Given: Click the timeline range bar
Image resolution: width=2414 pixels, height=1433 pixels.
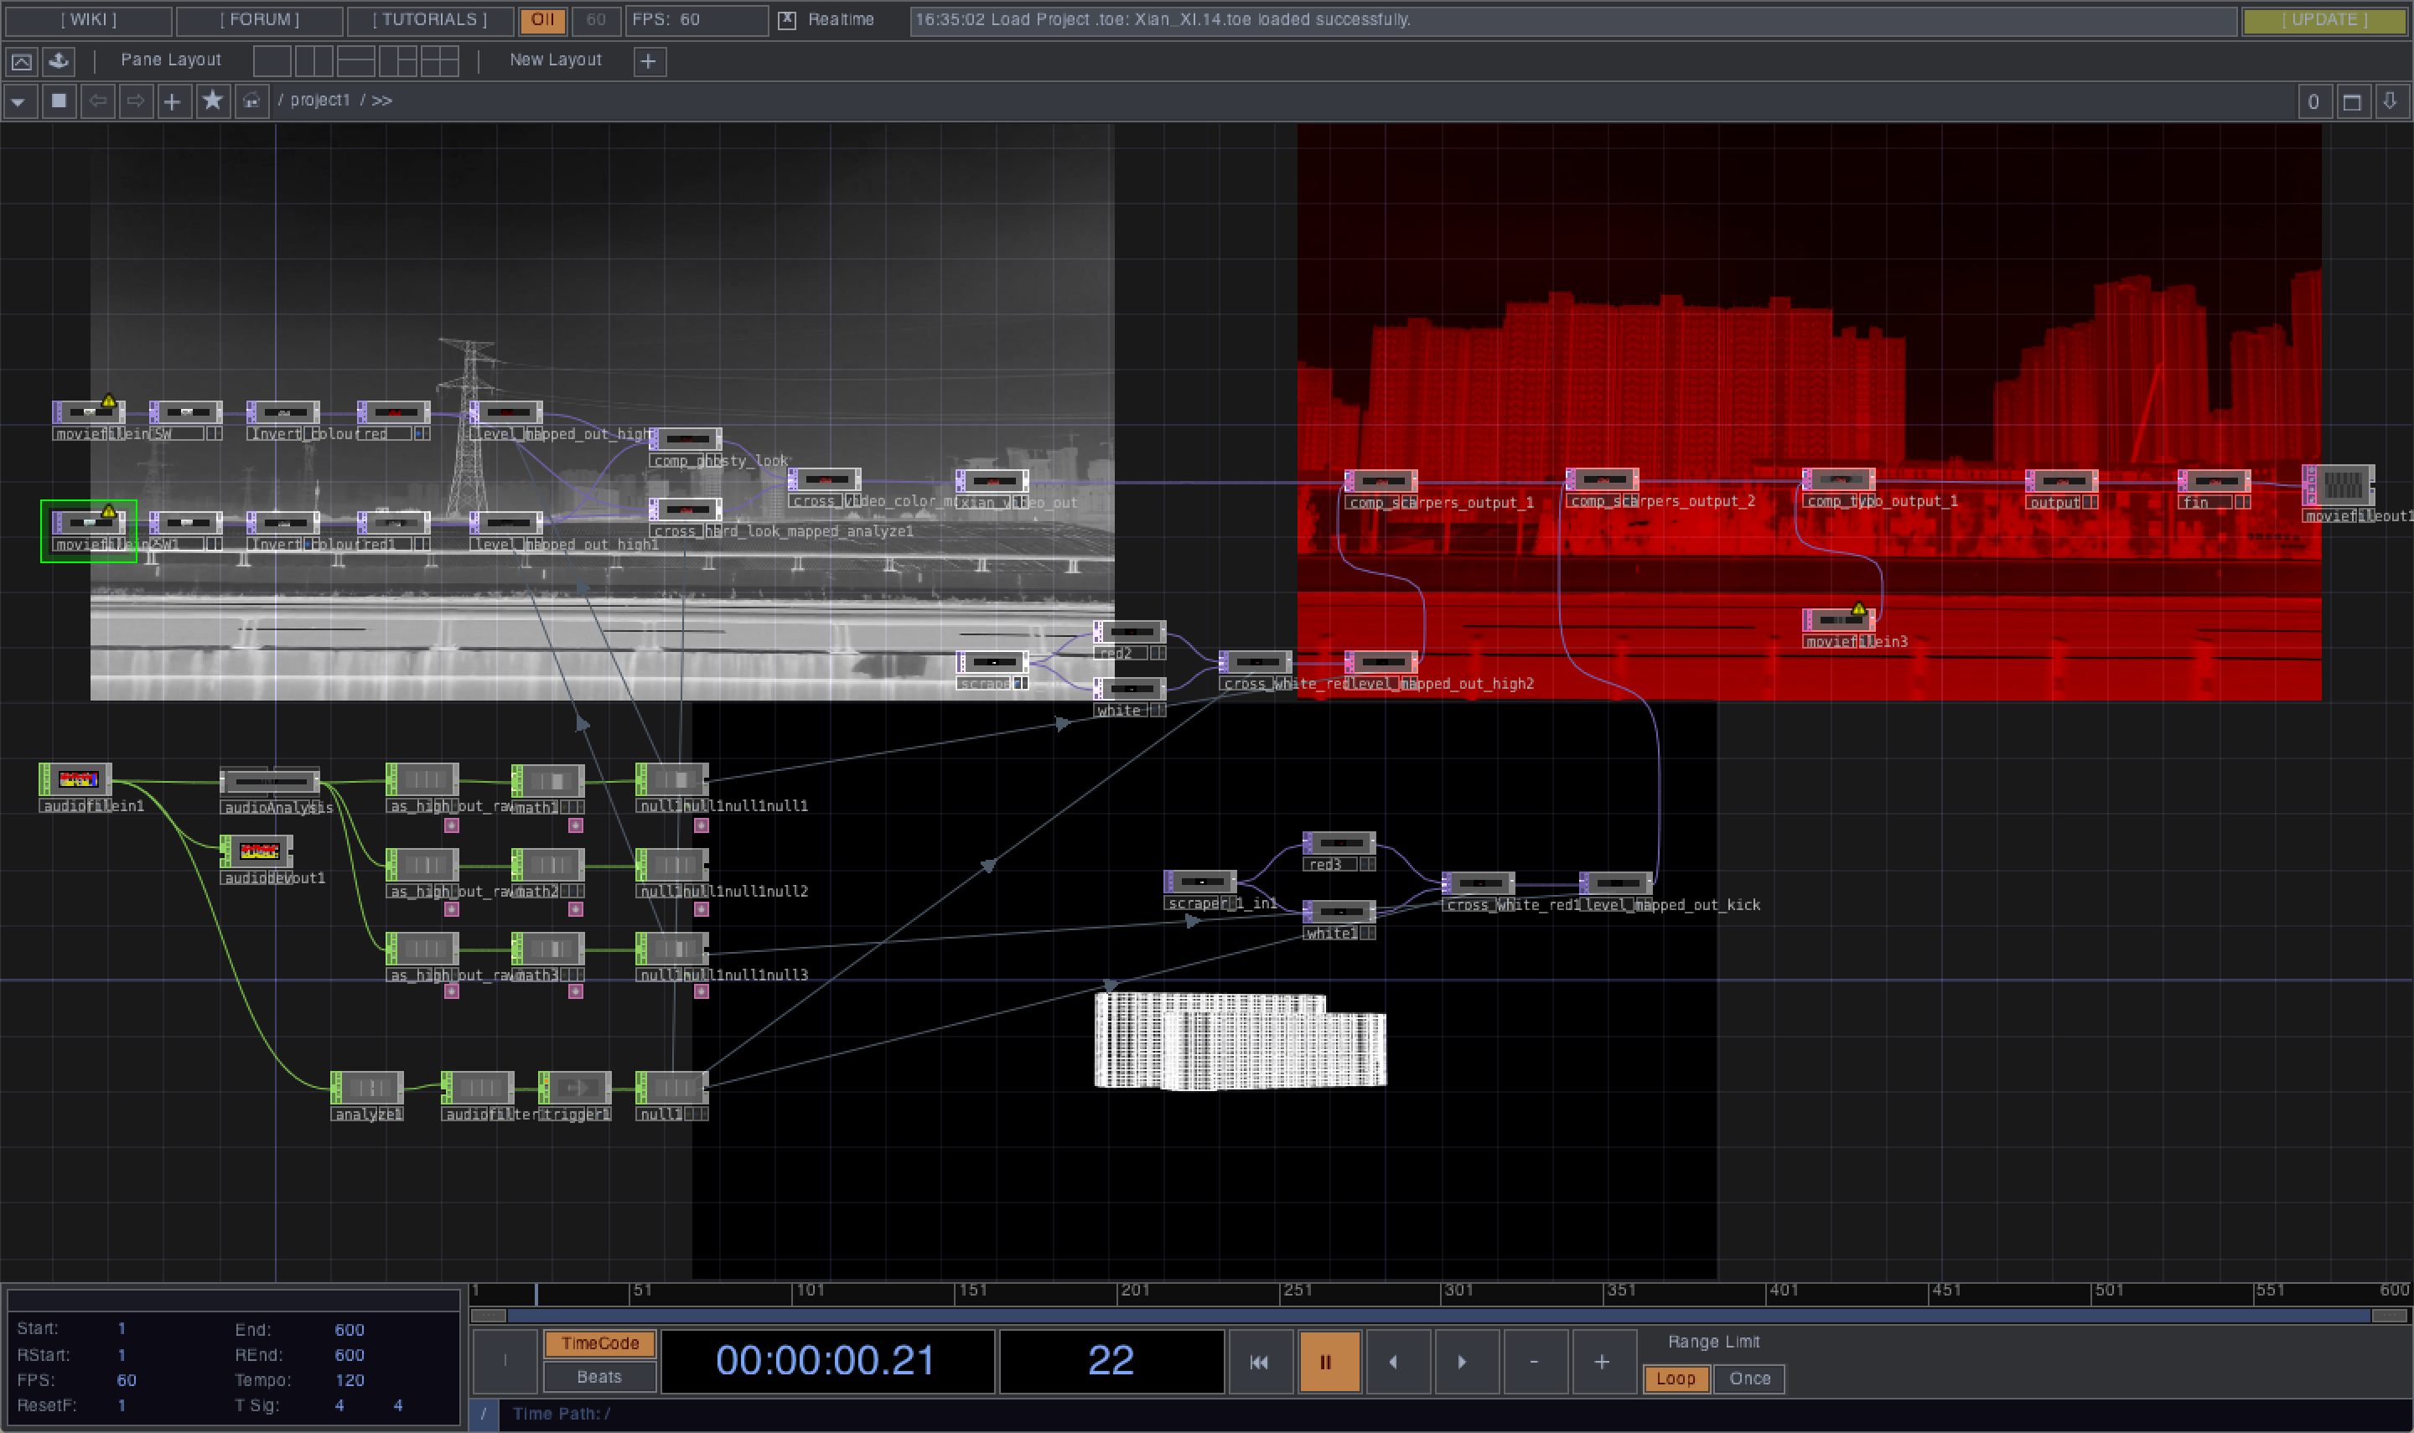Looking at the screenshot, I should (x=1438, y=1315).
